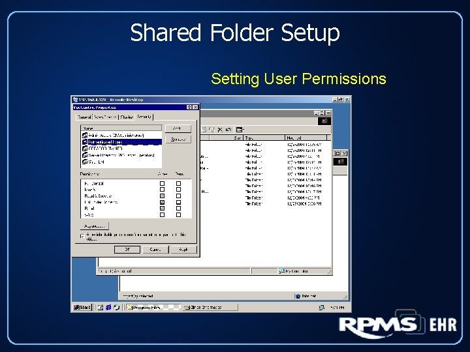Click the Add button
The width and height of the screenshot is (470, 352).
tap(178, 128)
